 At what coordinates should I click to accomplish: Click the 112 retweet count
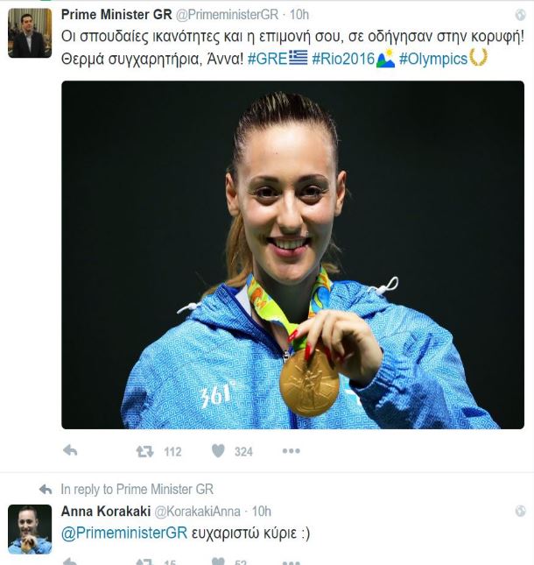[172, 451]
